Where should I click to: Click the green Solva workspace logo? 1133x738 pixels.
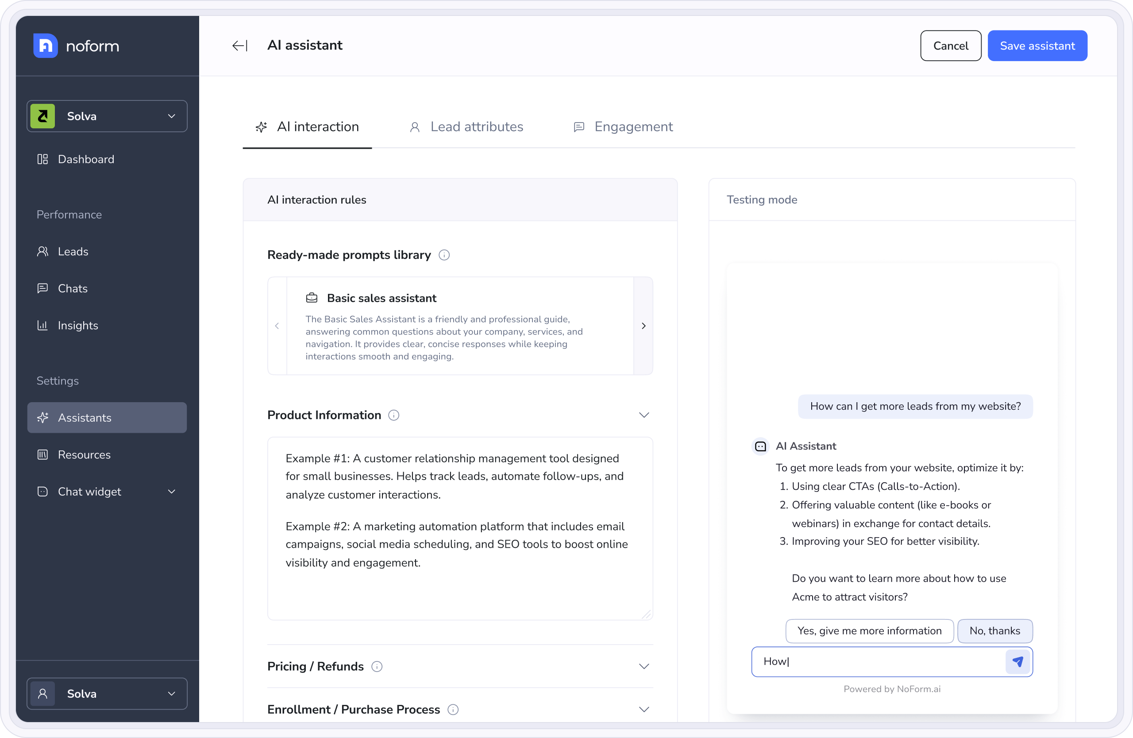click(x=43, y=116)
